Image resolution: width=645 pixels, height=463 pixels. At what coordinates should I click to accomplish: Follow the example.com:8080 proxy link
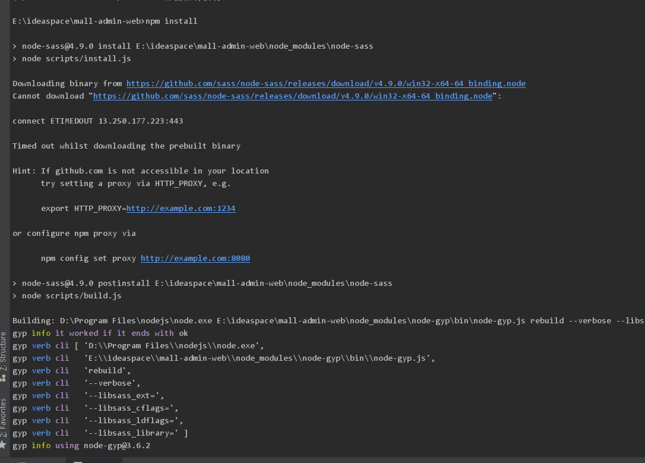click(x=195, y=259)
